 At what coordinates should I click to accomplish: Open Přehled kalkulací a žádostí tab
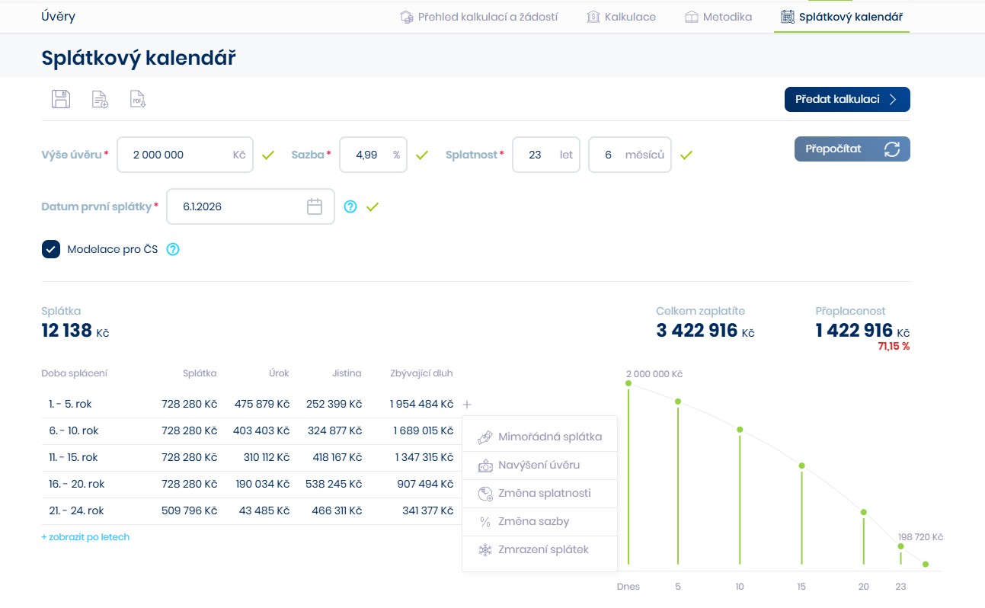(x=478, y=17)
